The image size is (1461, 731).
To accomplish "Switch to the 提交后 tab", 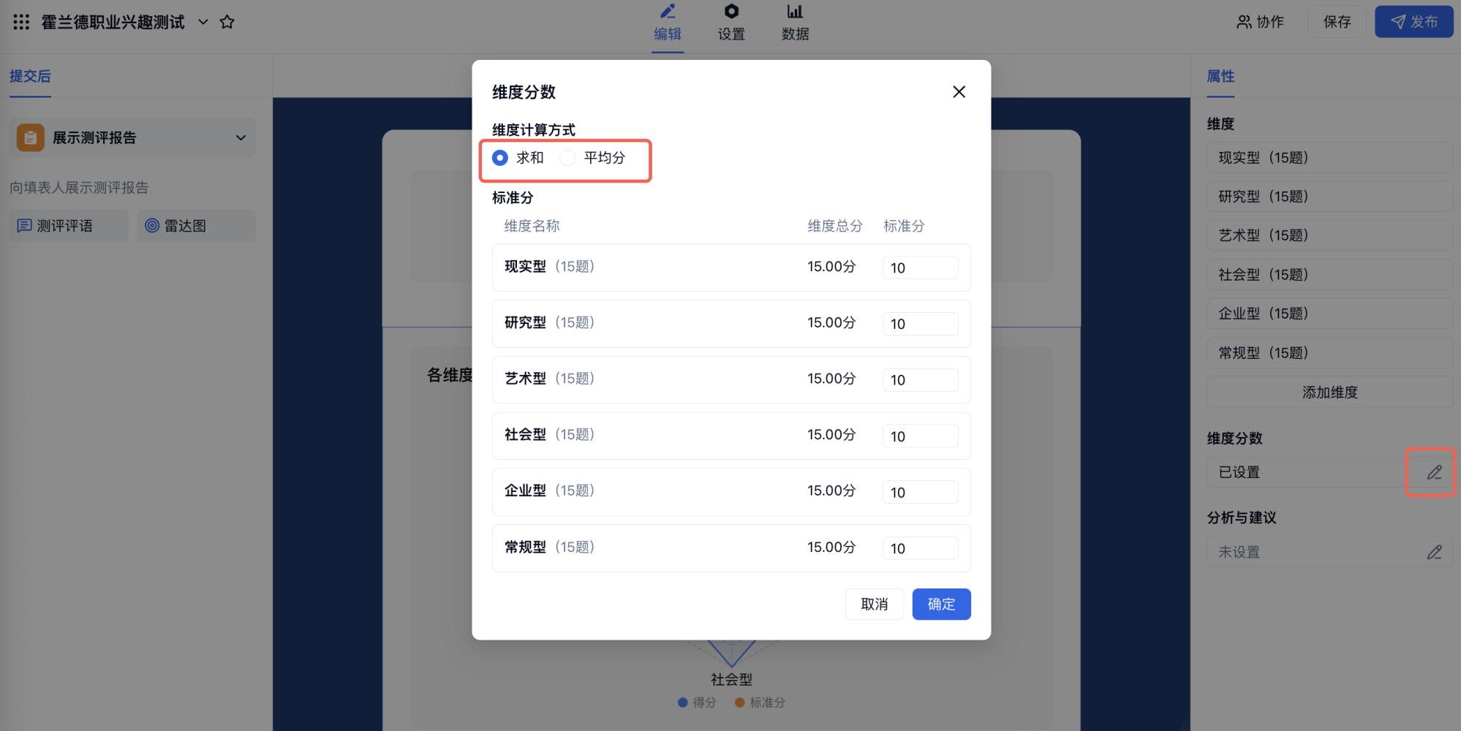I will click(30, 76).
